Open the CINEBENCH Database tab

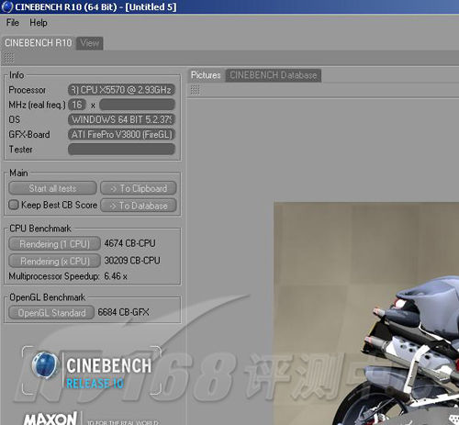(x=274, y=75)
